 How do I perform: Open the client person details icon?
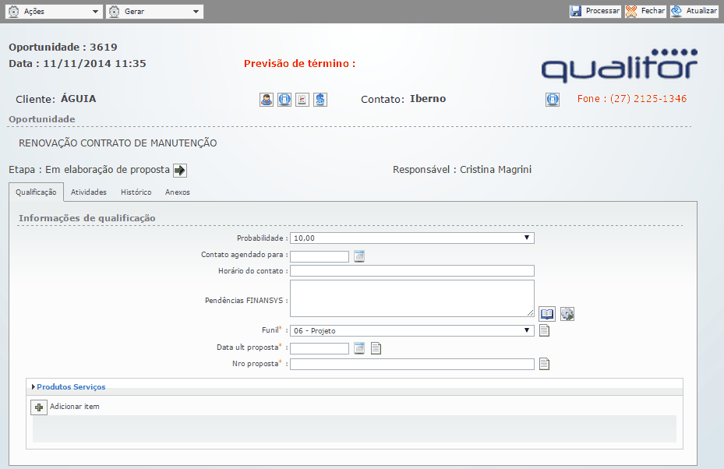pyautogui.click(x=267, y=100)
